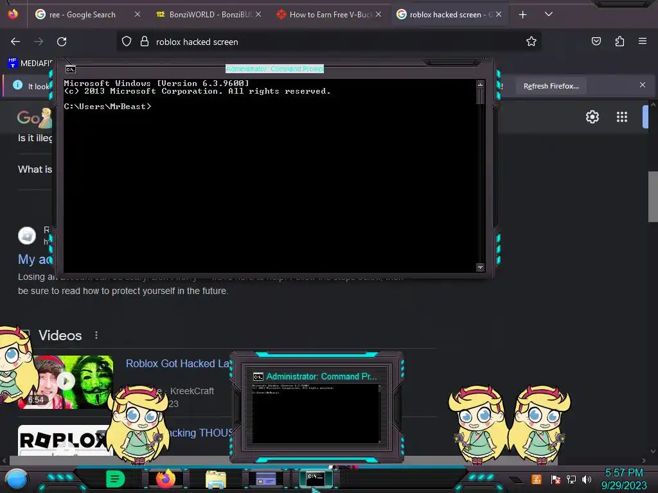Viewport: 658px width, 493px height.
Task: Click the Command Prompt text area
Action: point(269,176)
